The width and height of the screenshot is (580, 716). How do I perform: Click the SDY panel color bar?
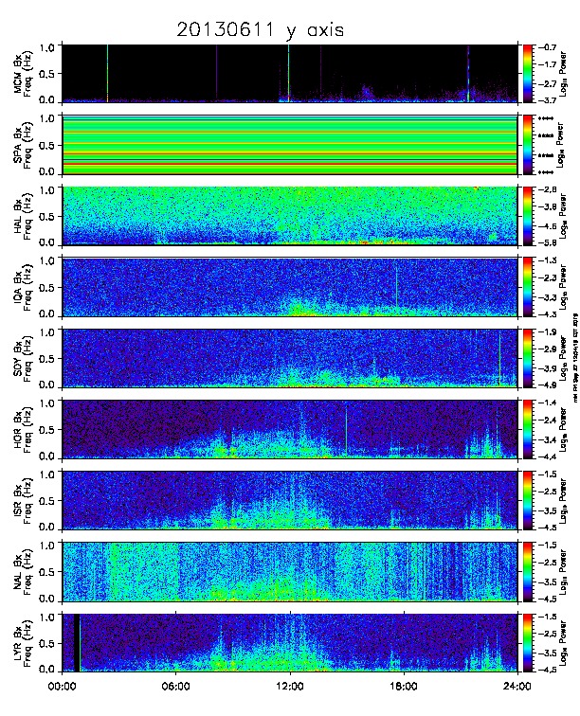click(528, 358)
